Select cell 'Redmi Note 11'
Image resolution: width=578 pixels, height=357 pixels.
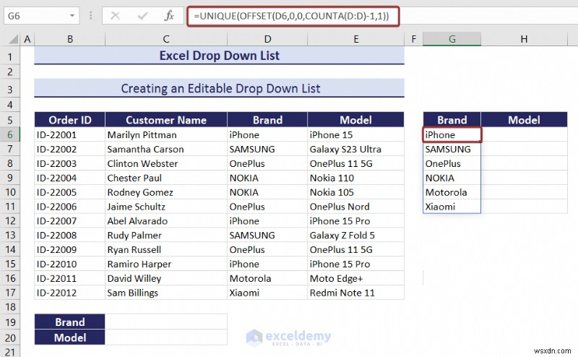(356, 293)
